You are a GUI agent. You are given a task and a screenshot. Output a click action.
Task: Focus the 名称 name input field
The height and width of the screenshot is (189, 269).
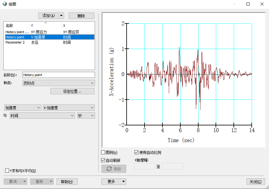(x=59, y=75)
